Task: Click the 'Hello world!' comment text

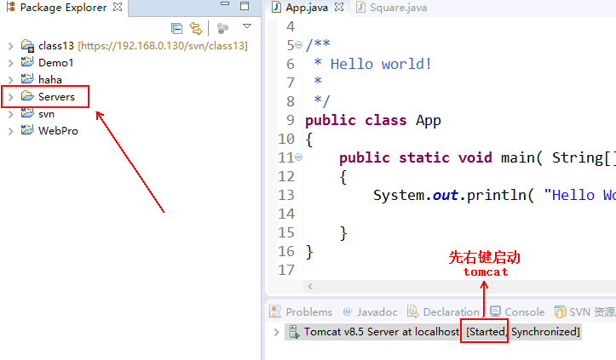Action: pos(381,64)
